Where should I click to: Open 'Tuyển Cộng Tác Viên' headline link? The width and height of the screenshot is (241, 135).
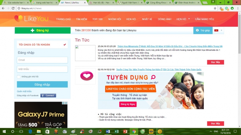coord(159,69)
